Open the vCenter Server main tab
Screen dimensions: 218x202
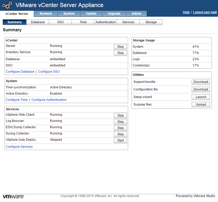coord(17,14)
